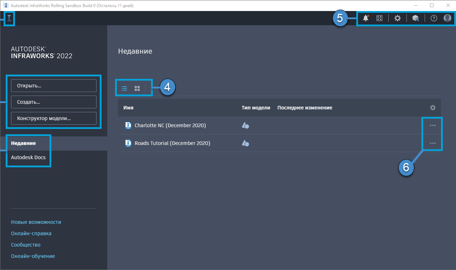Click the app icon in title bar
The height and width of the screenshot is (270, 456).
pyautogui.click(x=6, y=6)
